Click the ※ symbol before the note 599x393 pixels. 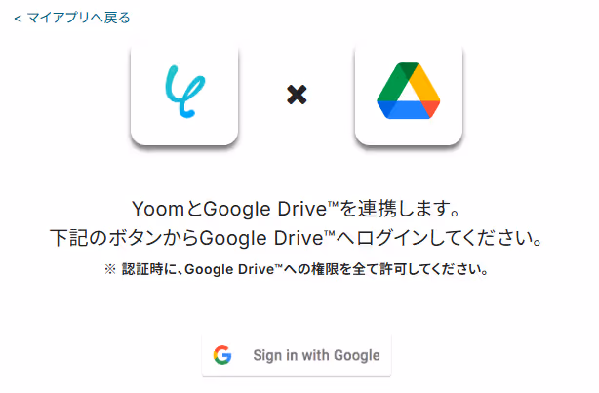(x=110, y=269)
